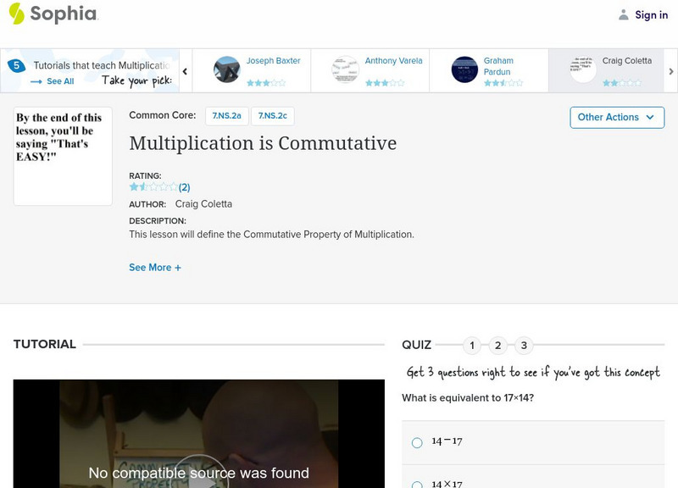Open Anthony Varela's profile avatar
This screenshot has height=488, width=678.
pos(343,69)
